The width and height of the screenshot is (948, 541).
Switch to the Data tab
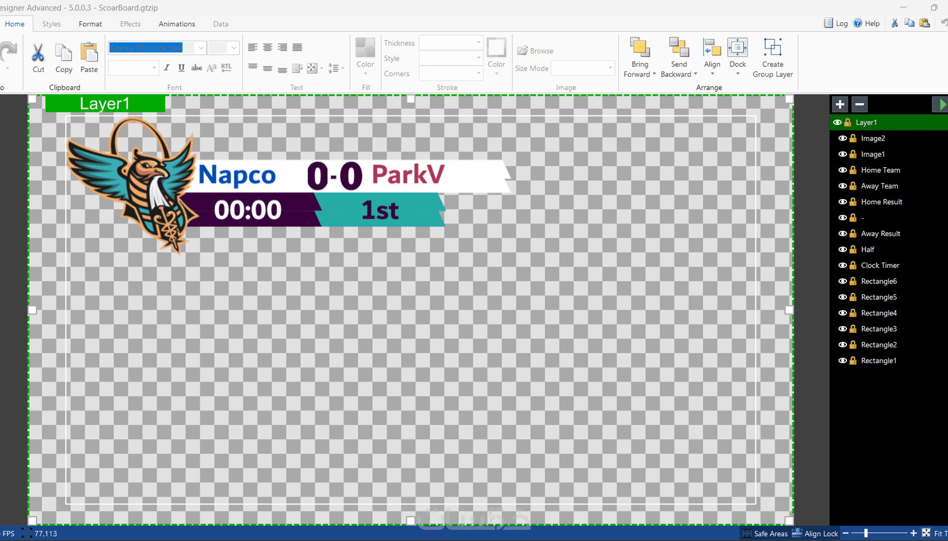(221, 24)
